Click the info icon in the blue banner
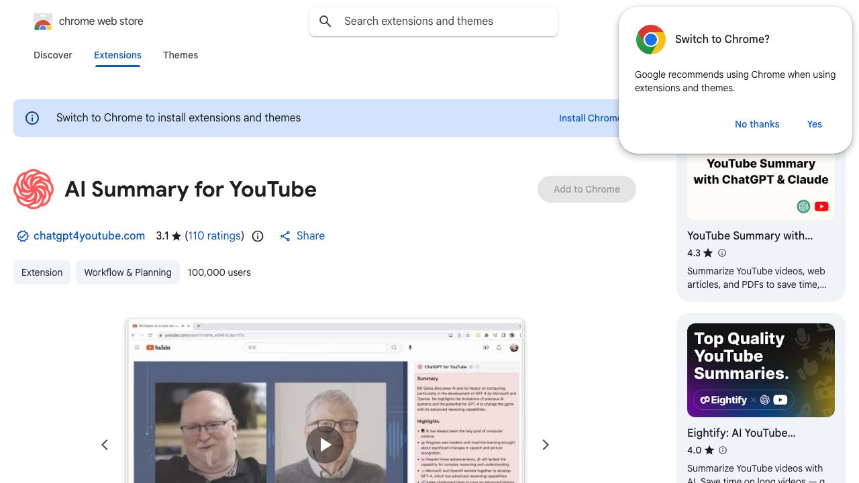859x483 pixels. click(32, 118)
